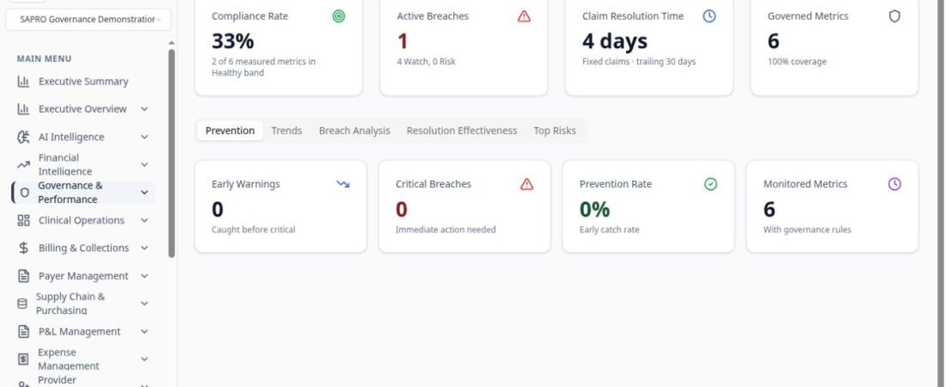Select the Prevention tab

pos(230,131)
